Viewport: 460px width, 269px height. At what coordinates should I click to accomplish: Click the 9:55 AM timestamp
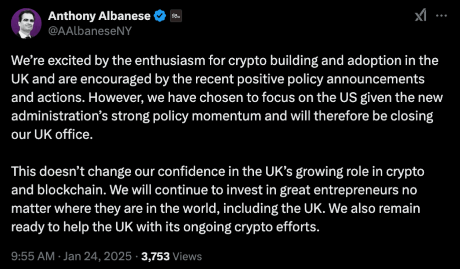(x=33, y=256)
